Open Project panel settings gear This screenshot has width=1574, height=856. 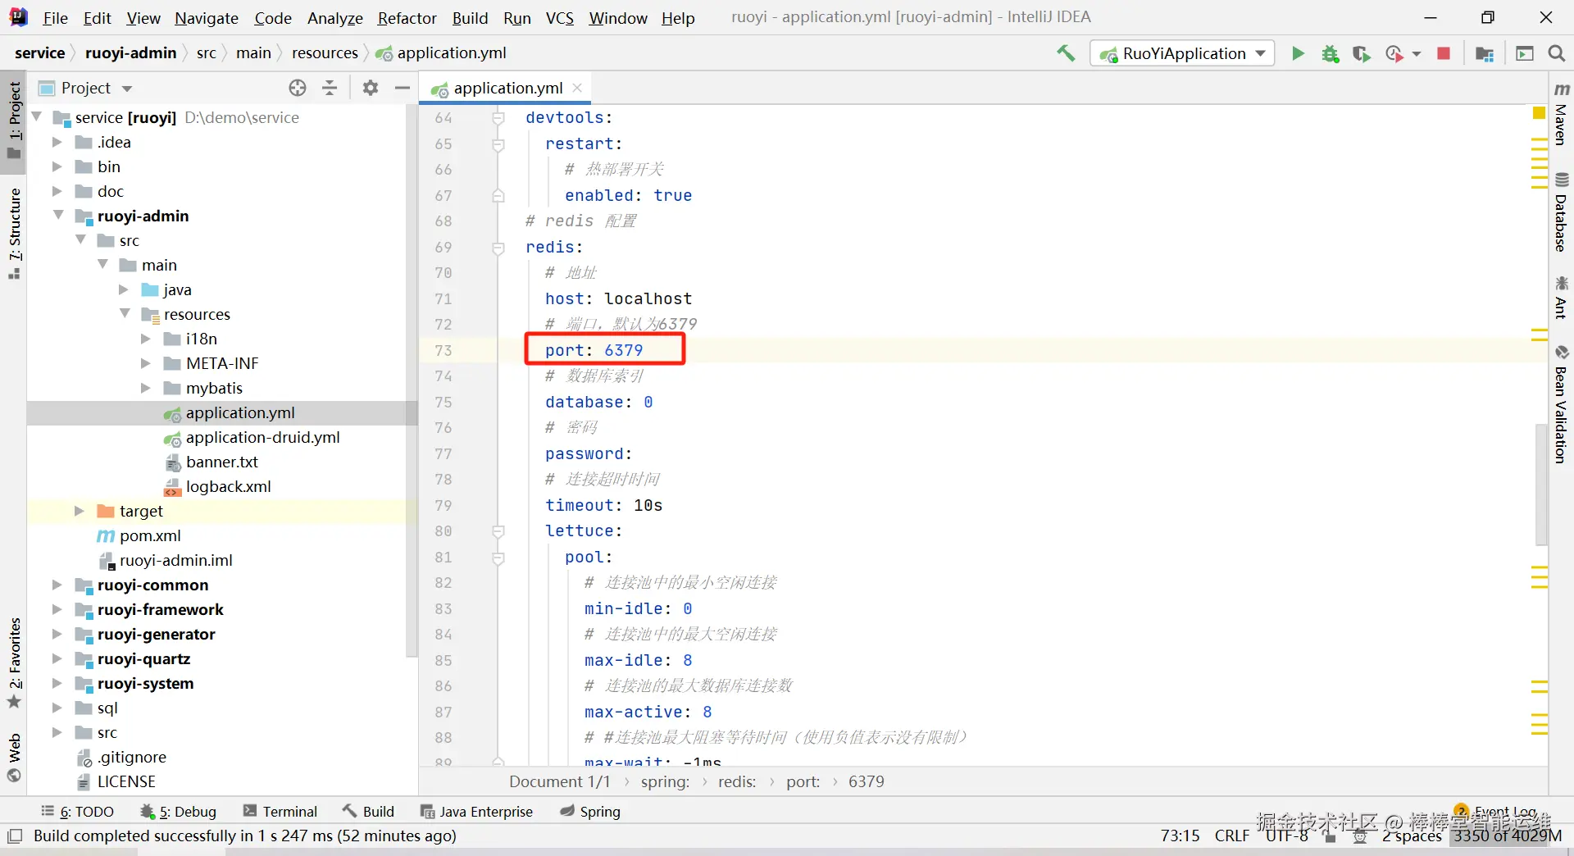coord(371,88)
